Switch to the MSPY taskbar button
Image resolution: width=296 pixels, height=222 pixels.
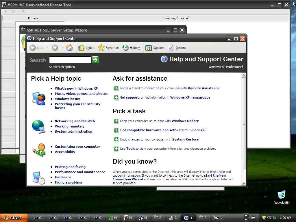128,218
